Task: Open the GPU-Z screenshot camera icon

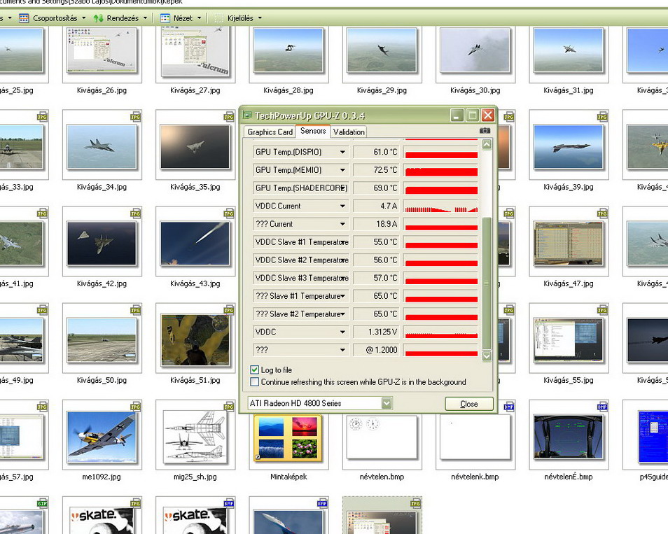Action: tap(485, 131)
